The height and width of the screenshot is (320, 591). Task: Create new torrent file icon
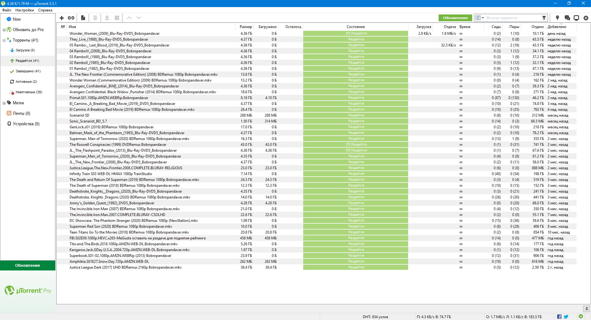click(x=83, y=18)
